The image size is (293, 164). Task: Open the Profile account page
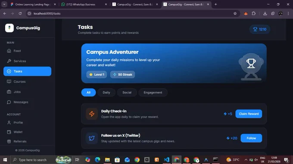click(27, 122)
